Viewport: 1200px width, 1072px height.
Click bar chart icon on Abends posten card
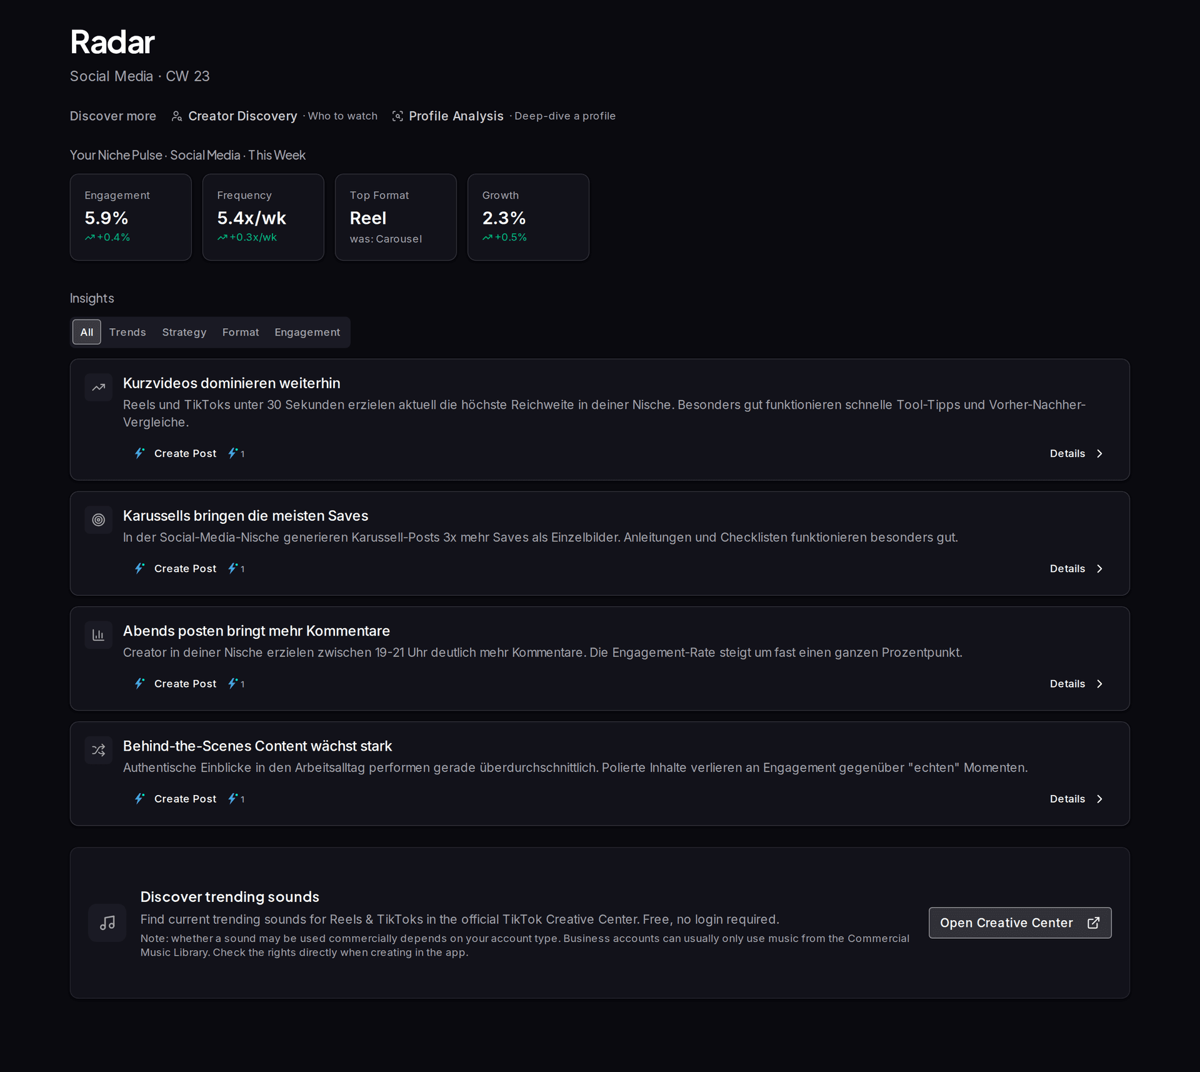click(99, 635)
